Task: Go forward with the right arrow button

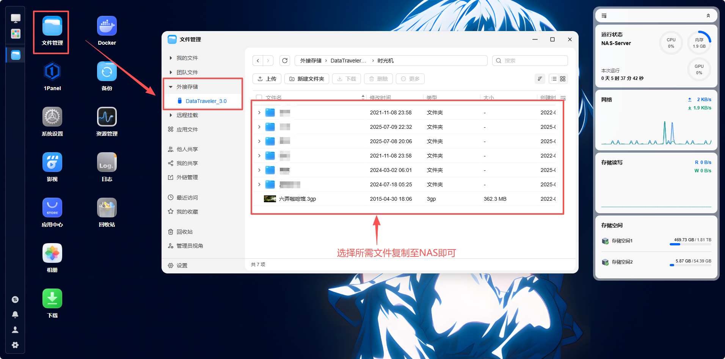Action: click(268, 61)
